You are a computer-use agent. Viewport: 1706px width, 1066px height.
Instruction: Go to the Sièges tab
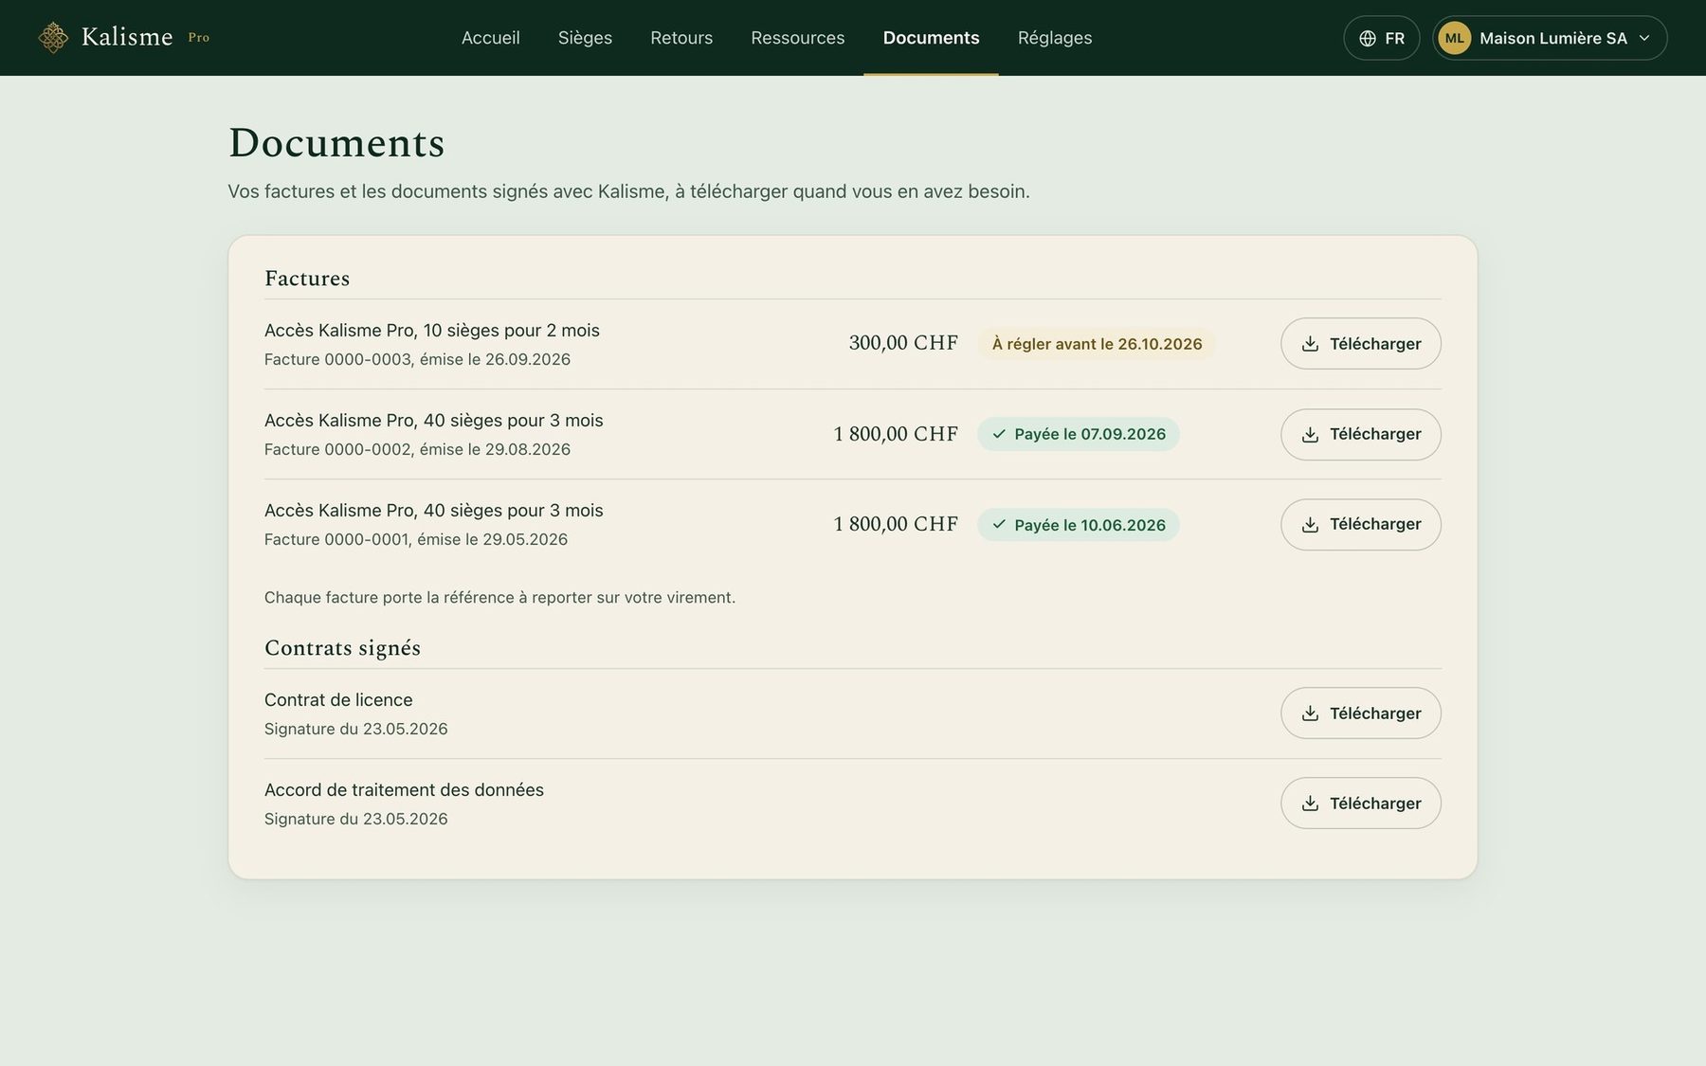(585, 38)
